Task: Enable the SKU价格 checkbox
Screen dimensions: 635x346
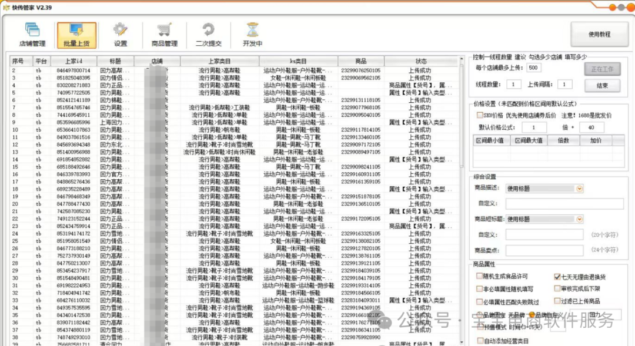Action: [x=480, y=115]
